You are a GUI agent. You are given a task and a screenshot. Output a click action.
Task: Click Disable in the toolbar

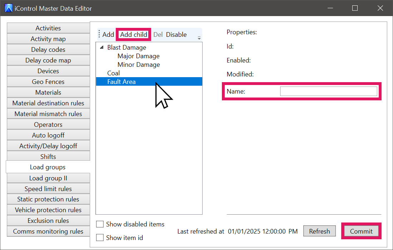pos(176,35)
